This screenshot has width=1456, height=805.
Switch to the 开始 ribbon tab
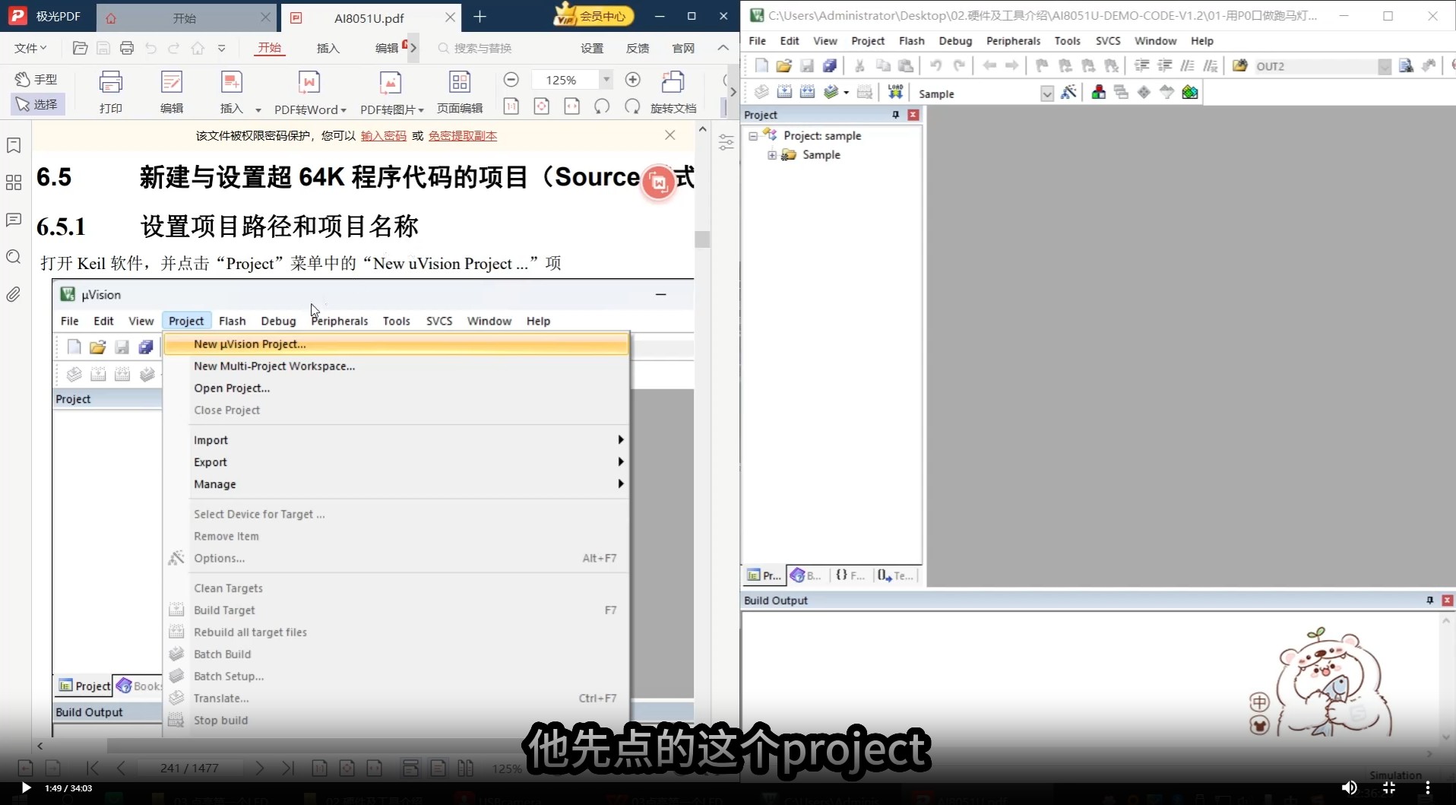tap(269, 48)
